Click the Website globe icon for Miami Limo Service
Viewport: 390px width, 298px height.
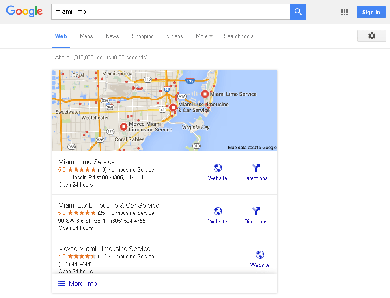click(218, 168)
